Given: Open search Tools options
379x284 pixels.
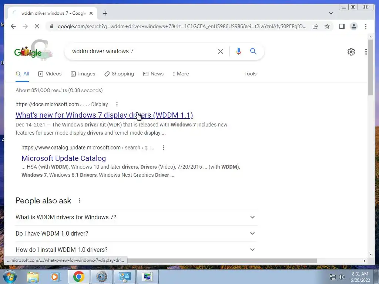Looking at the screenshot, I should 250,74.
